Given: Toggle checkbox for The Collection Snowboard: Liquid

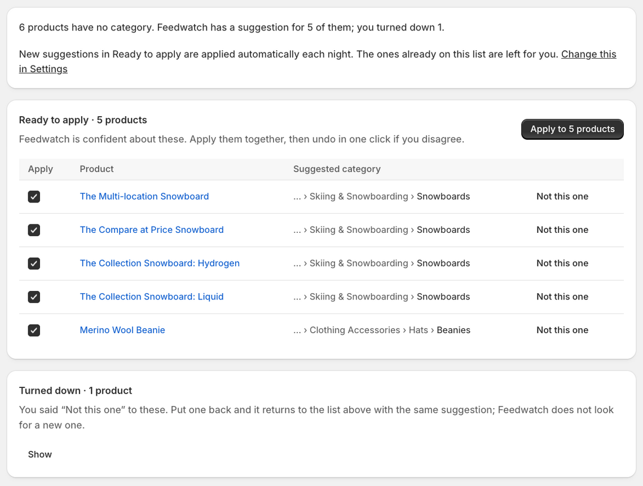Looking at the screenshot, I should pyautogui.click(x=34, y=297).
